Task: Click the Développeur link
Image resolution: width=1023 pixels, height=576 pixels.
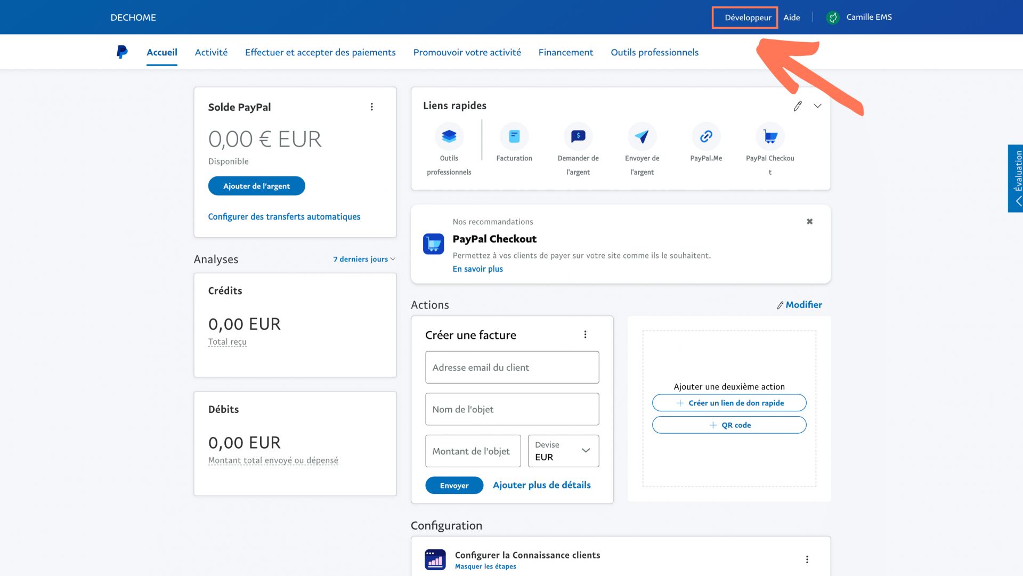Action: (748, 18)
